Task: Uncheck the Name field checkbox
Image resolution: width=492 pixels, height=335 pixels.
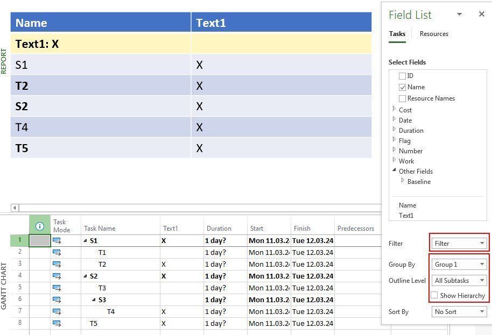Action: [x=402, y=87]
